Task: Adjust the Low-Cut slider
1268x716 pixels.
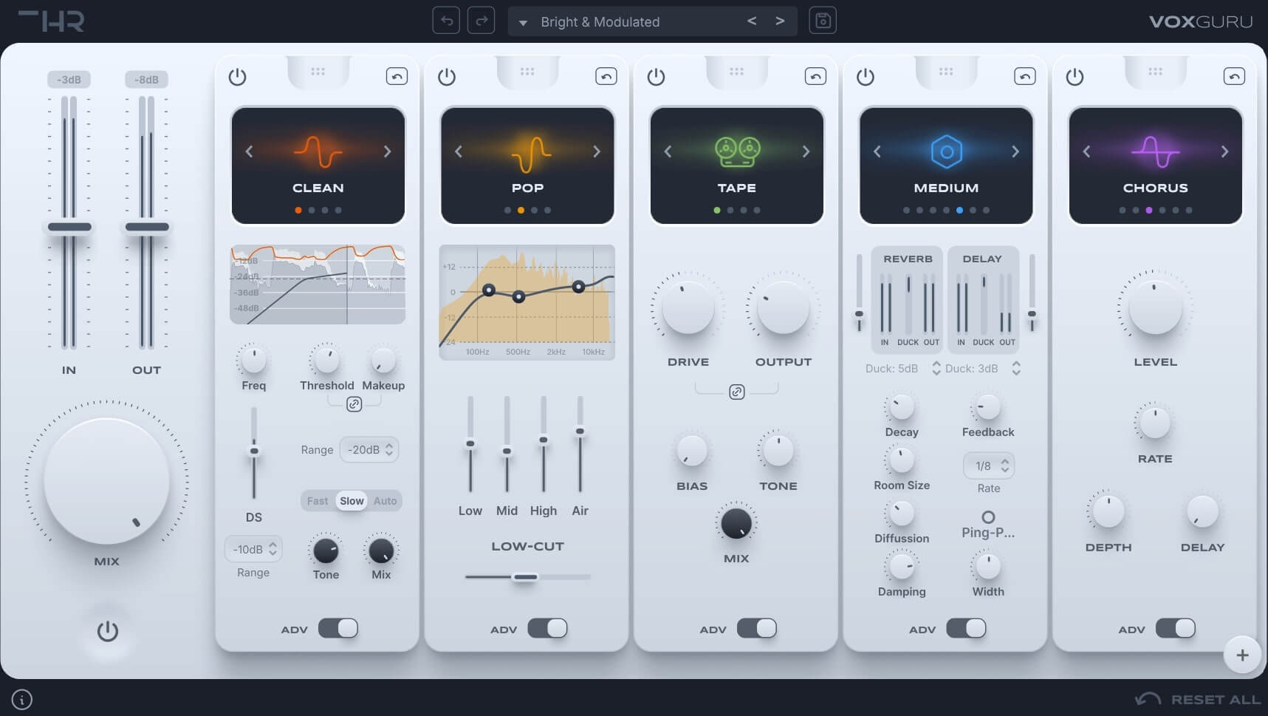Action: click(x=527, y=576)
